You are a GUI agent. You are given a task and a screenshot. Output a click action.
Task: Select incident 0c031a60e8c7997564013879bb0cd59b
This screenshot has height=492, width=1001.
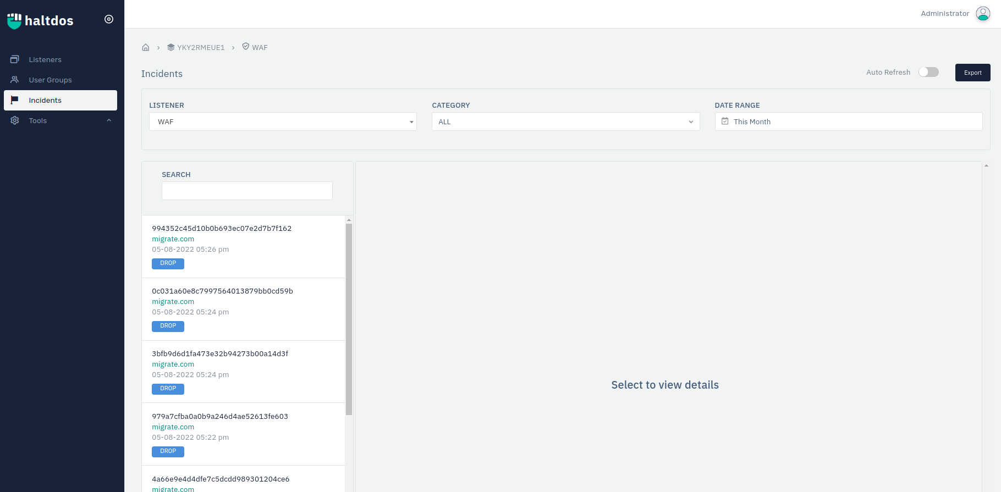[x=243, y=309]
